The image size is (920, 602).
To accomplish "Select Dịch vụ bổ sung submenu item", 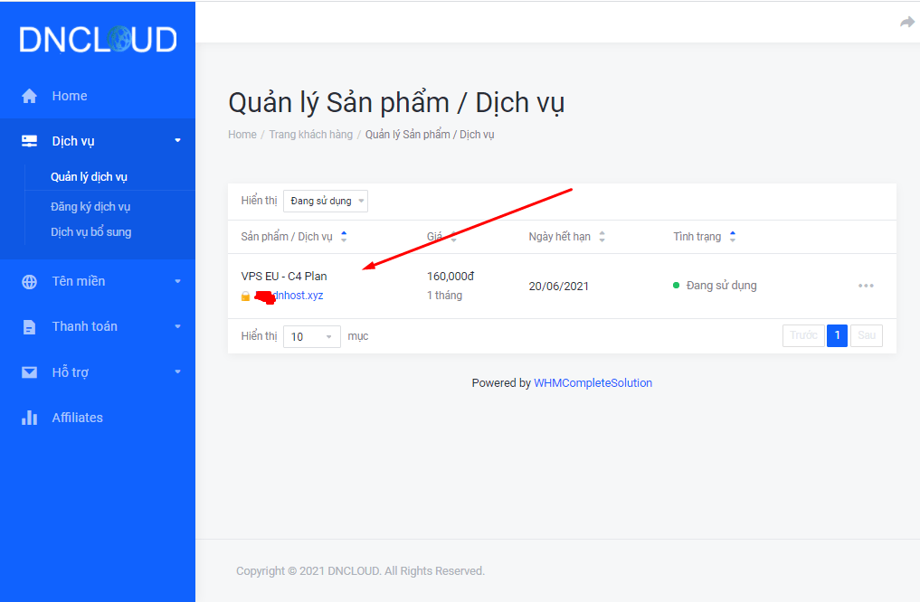I will pyautogui.click(x=90, y=232).
